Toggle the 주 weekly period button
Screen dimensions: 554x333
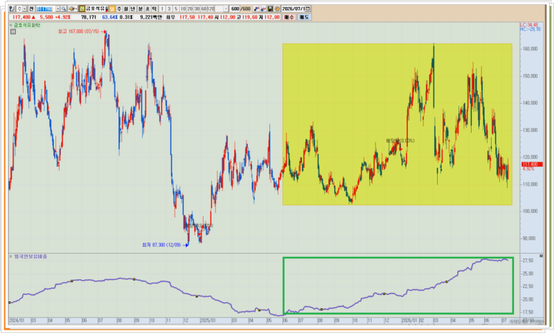point(119,8)
